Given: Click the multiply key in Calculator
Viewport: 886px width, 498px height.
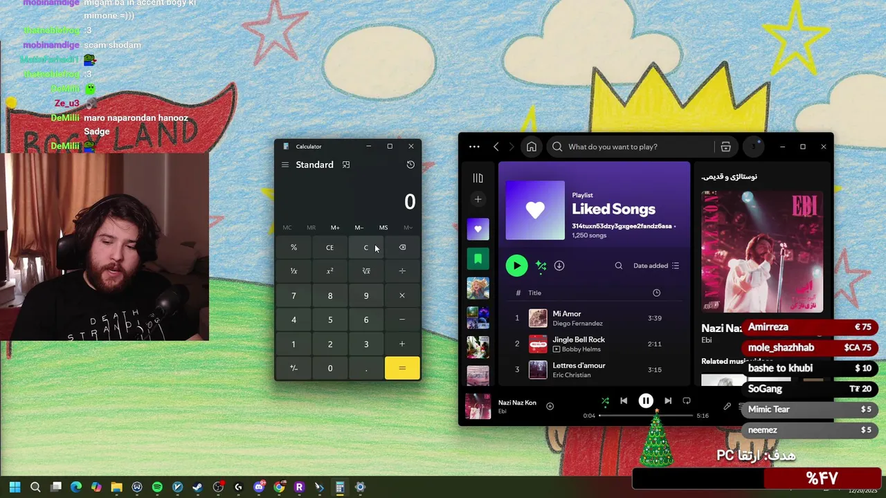Looking at the screenshot, I should pyautogui.click(x=402, y=295).
